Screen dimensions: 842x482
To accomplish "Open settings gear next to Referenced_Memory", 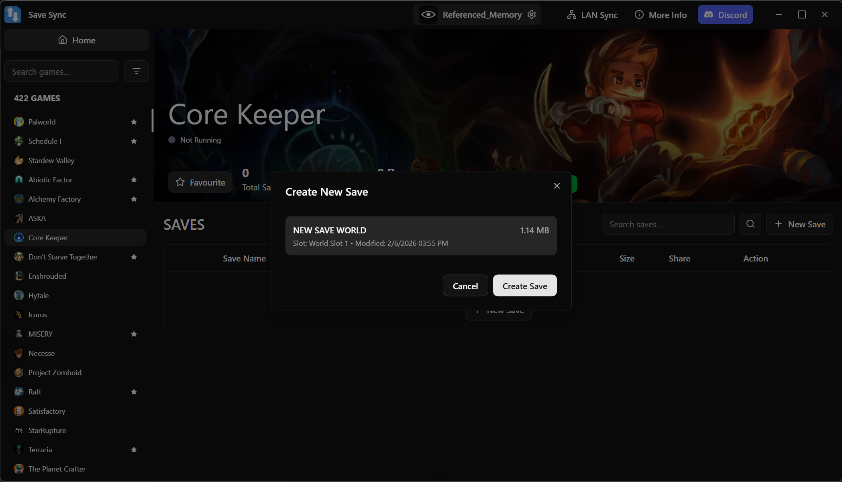I will pos(532,15).
